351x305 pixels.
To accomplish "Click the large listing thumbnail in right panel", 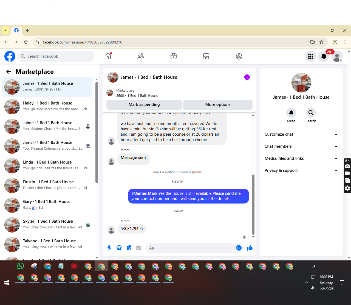I will [x=301, y=83].
